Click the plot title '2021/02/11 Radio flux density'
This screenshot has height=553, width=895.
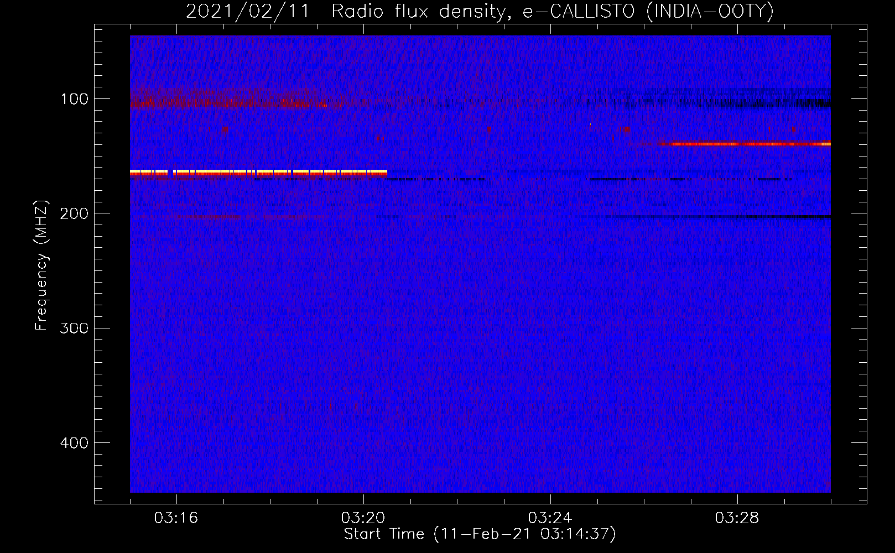[480, 11]
